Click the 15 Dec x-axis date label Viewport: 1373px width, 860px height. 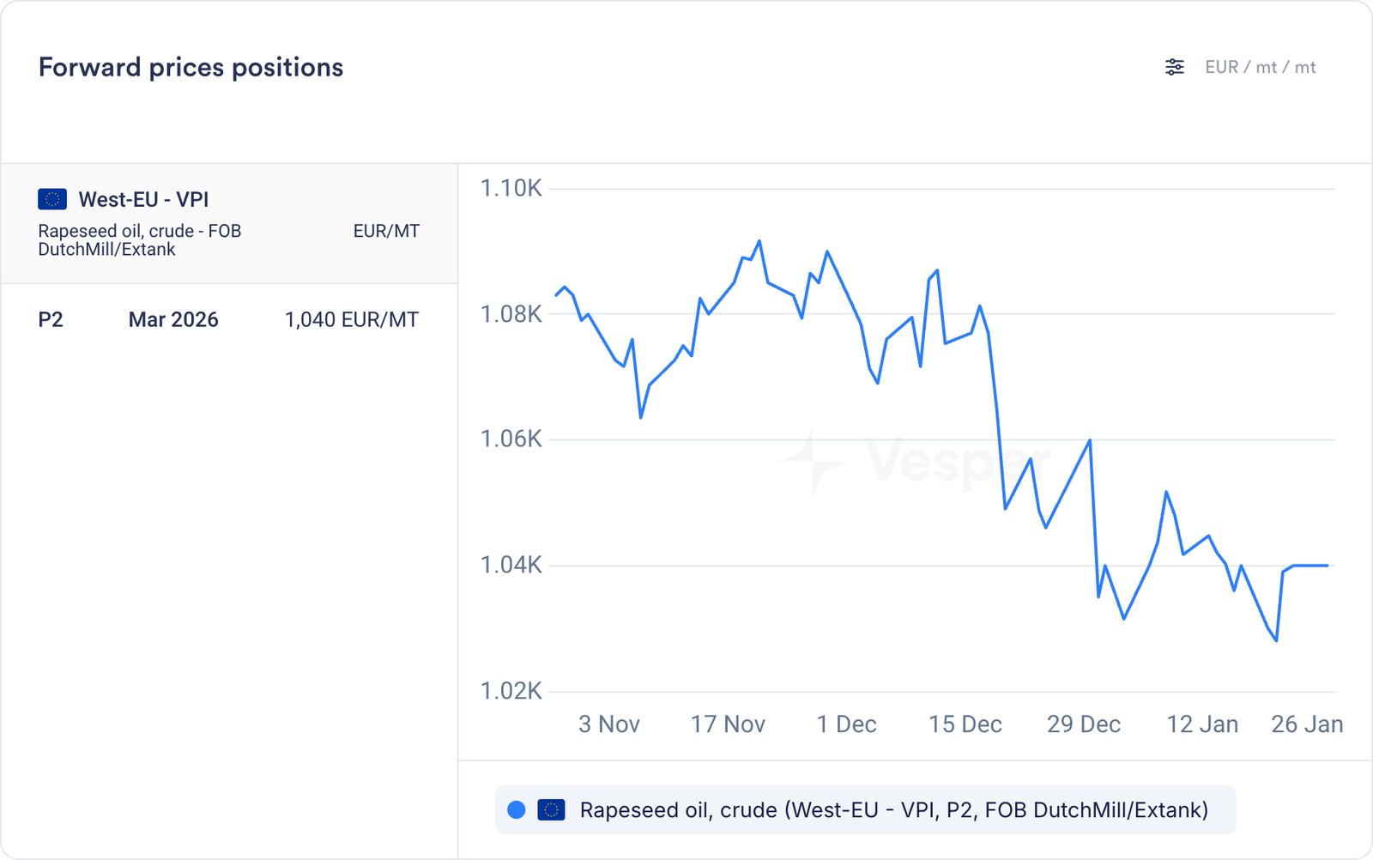tap(965, 724)
